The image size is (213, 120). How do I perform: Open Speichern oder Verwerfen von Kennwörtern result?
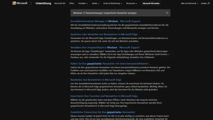click(104, 34)
